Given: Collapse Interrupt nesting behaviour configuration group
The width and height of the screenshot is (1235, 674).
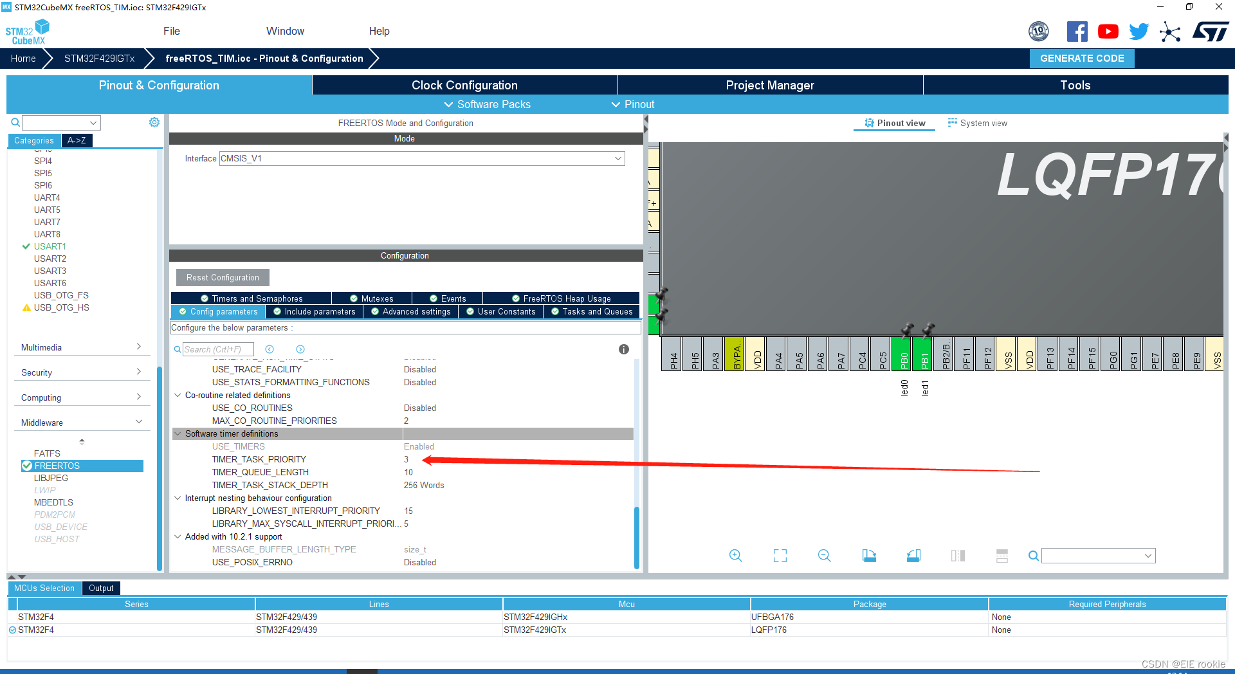Looking at the screenshot, I should coord(178,498).
